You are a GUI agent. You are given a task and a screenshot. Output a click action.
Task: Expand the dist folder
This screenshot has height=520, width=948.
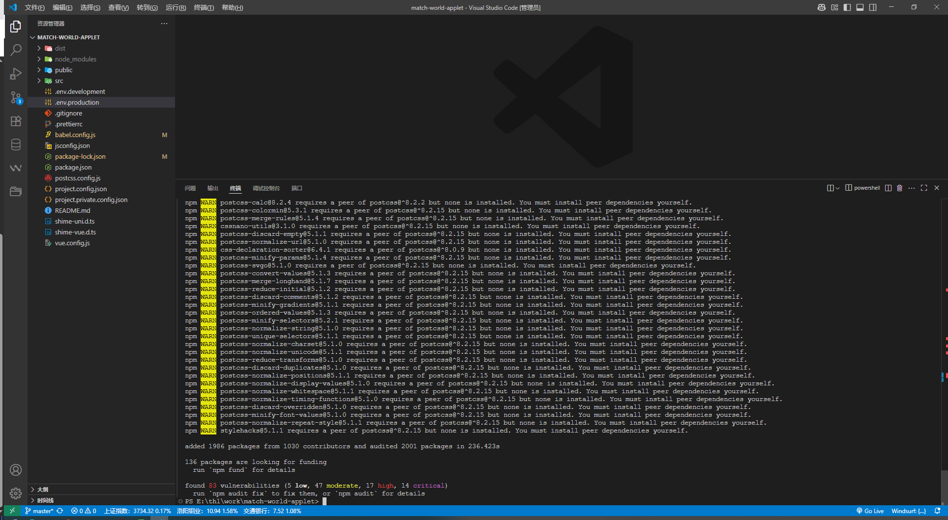[101, 48]
